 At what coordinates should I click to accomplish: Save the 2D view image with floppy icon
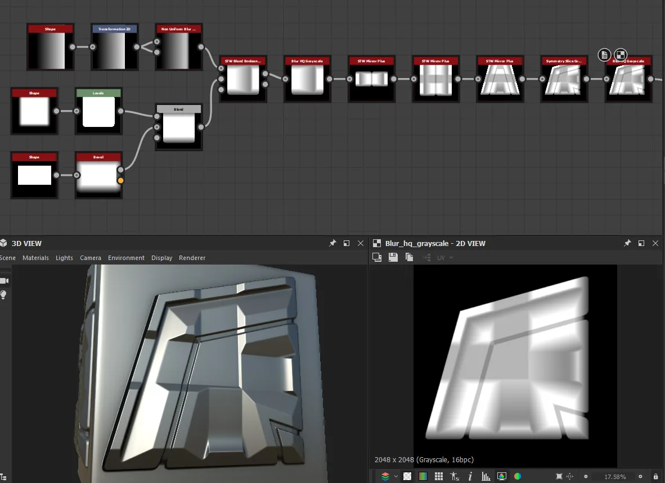(x=393, y=257)
